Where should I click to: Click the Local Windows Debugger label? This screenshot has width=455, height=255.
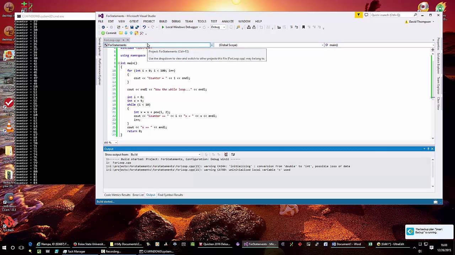pyautogui.click(x=182, y=27)
